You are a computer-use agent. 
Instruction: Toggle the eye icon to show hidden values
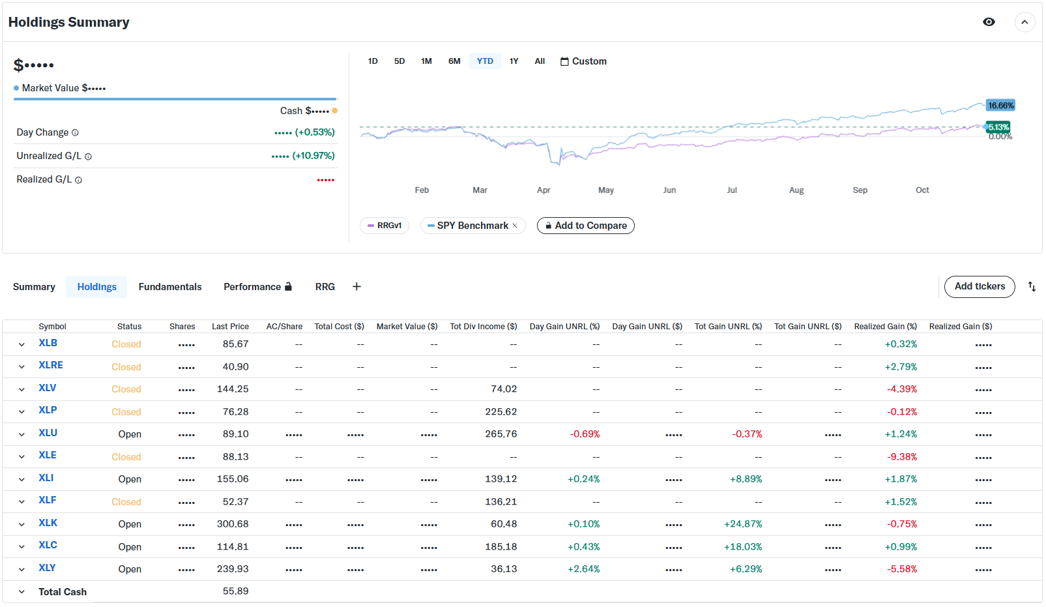988,22
